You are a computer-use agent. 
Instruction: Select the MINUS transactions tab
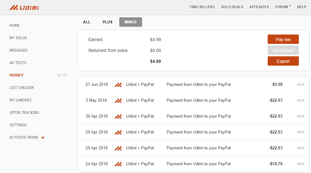tap(131, 22)
